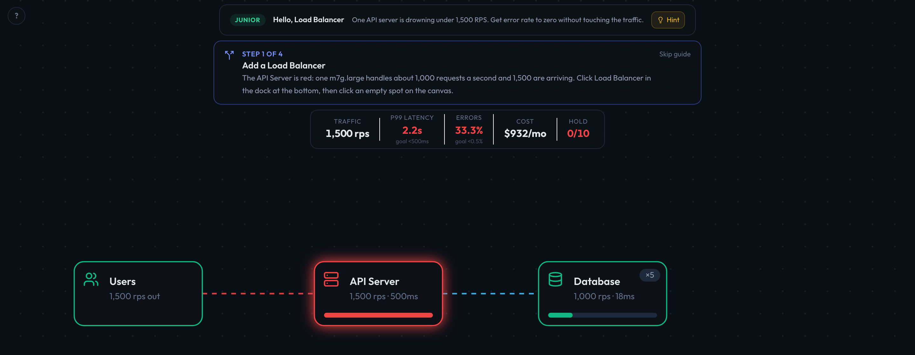Click the '1,500 rps · 500ms' server text

[x=383, y=296]
